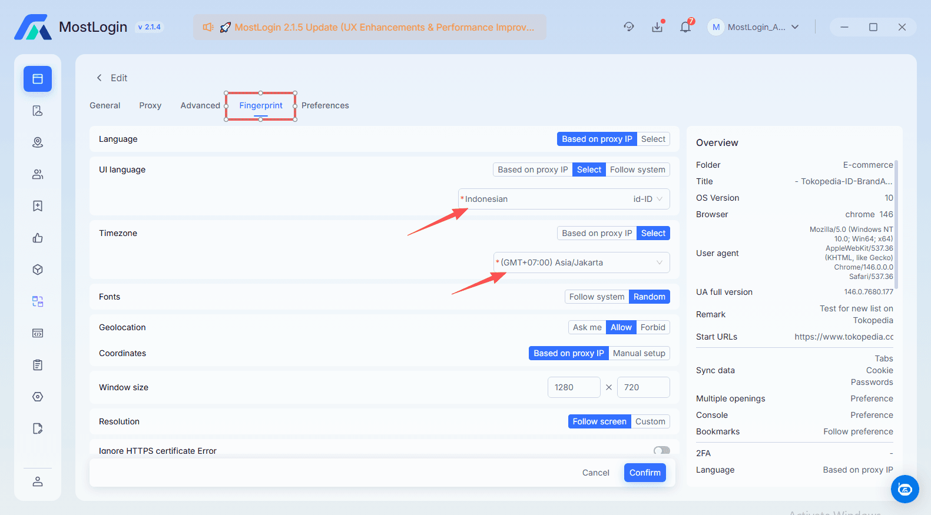Click the v 2.1.4 version badge

(150, 27)
